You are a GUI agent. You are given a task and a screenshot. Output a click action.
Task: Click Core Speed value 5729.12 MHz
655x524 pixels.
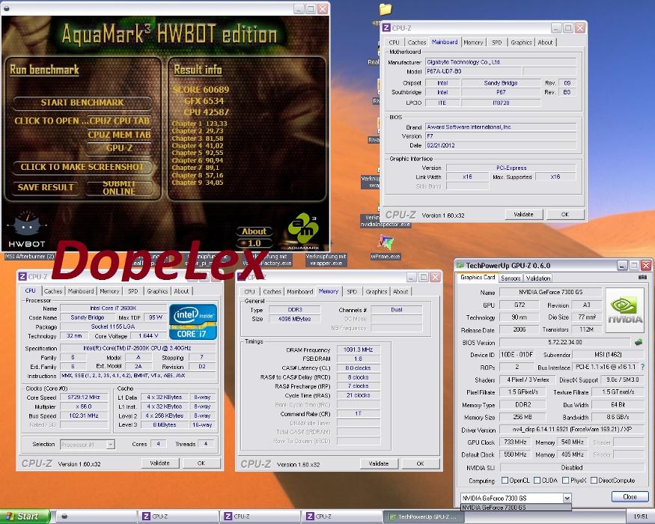pyautogui.click(x=84, y=397)
